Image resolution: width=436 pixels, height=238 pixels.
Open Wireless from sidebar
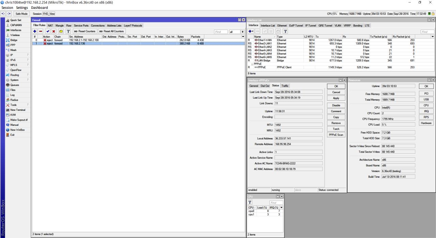(x=15, y=35)
